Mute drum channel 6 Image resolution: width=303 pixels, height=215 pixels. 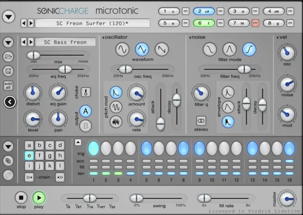tap(221, 23)
